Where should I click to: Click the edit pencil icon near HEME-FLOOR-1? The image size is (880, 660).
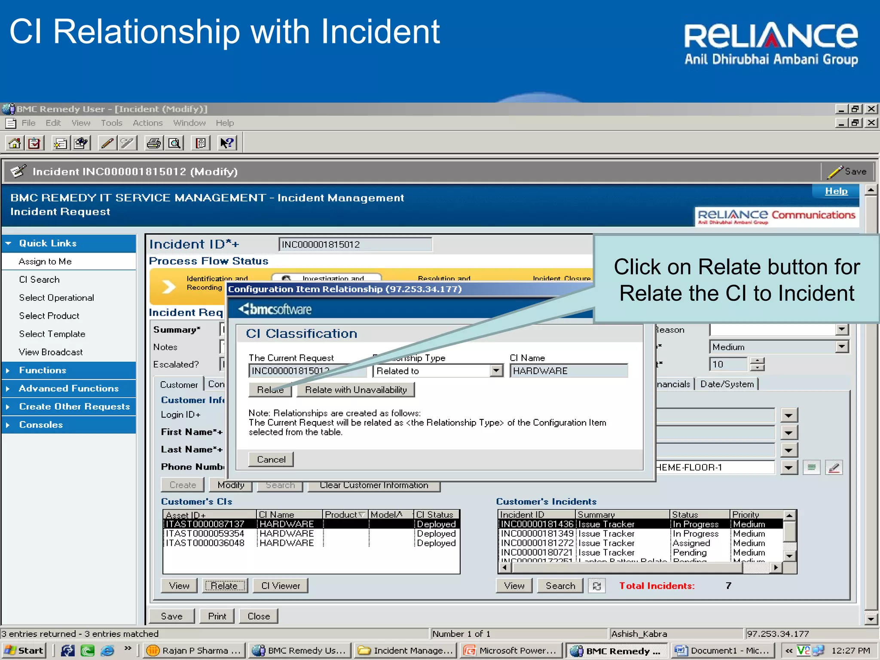pos(834,467)
